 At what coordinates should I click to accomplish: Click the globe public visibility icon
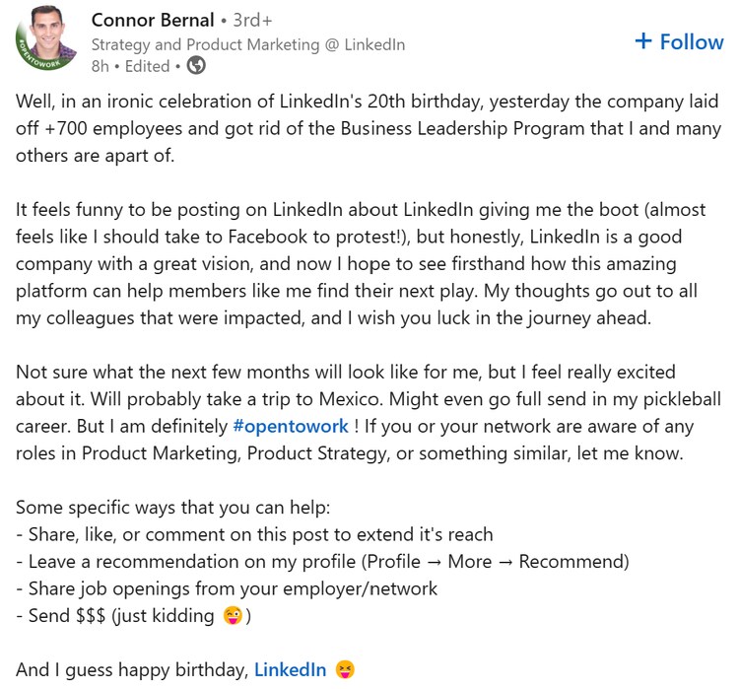[x=196, y=66]
